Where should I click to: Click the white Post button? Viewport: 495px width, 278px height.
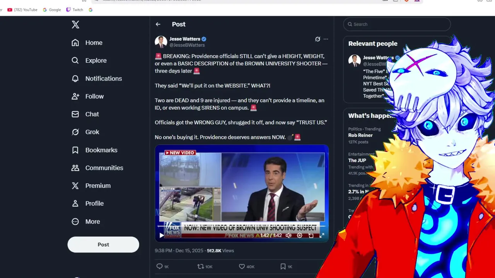(x=103, y=244)
